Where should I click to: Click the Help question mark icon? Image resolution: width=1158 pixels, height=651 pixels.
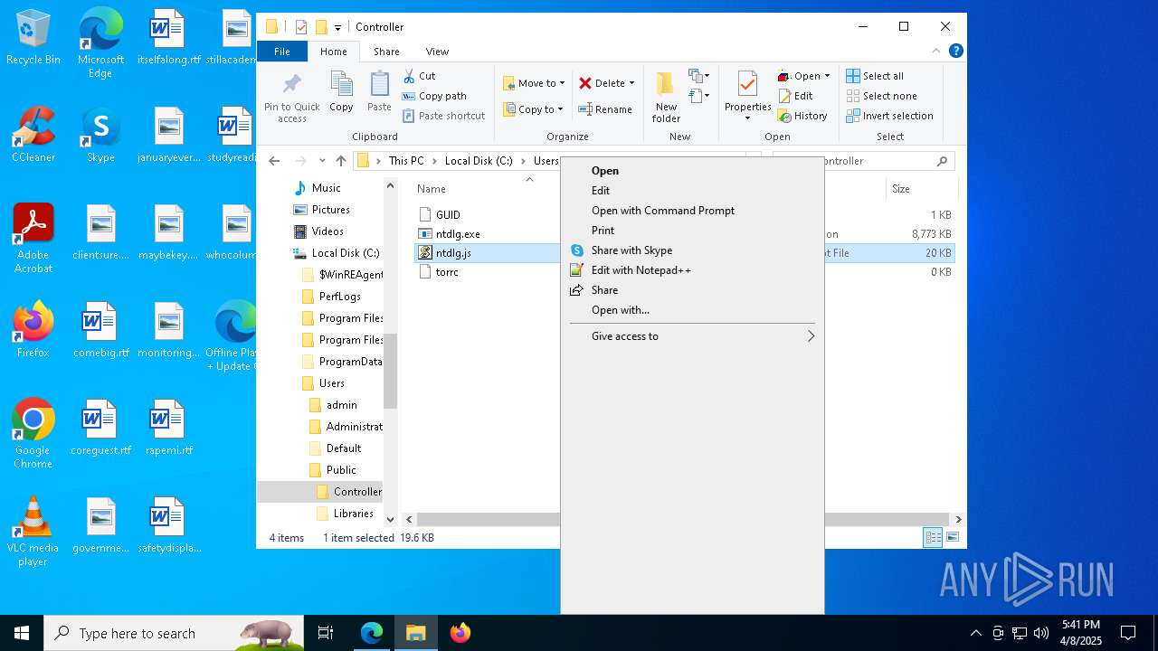tap(955, 51)
